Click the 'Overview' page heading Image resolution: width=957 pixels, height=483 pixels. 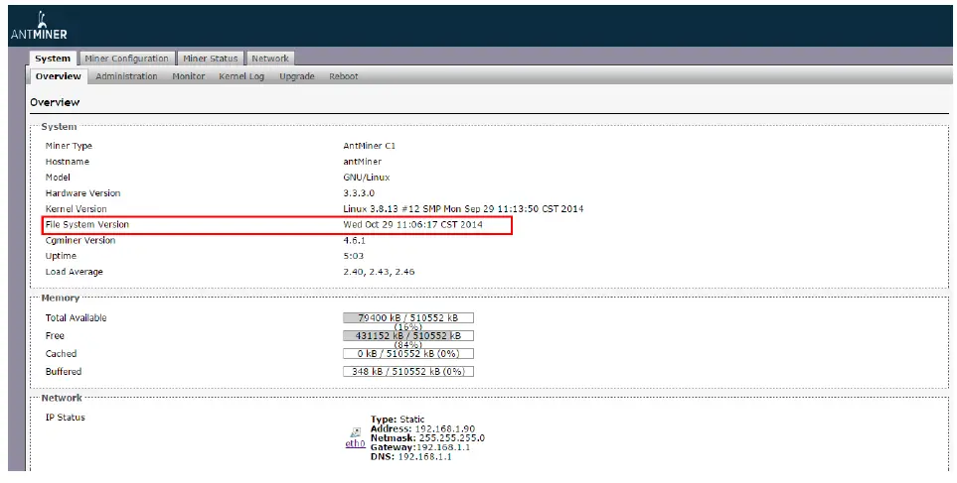click(55, 102)
